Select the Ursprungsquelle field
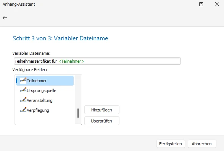The image size is (224, 151). pos(45,91)
